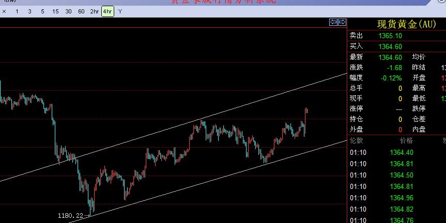This screenshot has width=446, height=223.
Task: Select the 5 minute timeframe
Action: (43, 12)
